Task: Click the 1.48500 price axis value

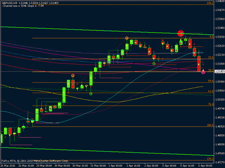Action: 220,135
